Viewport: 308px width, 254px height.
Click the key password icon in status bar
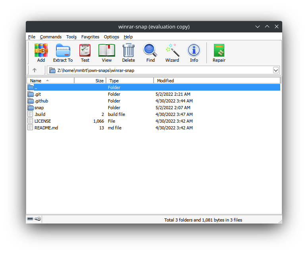coord(38,219)
